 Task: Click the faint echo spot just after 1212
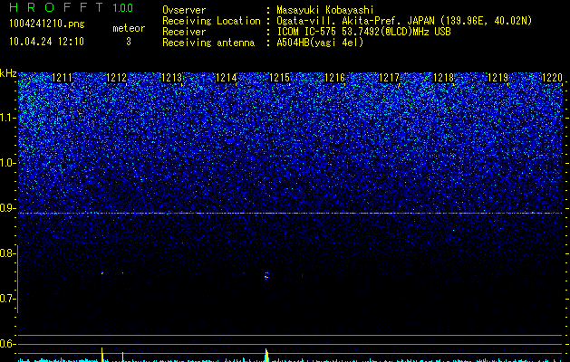pos(122,273)
